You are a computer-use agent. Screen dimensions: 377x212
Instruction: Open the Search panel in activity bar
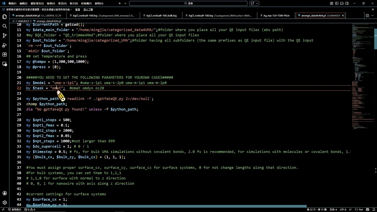[4, 26]
